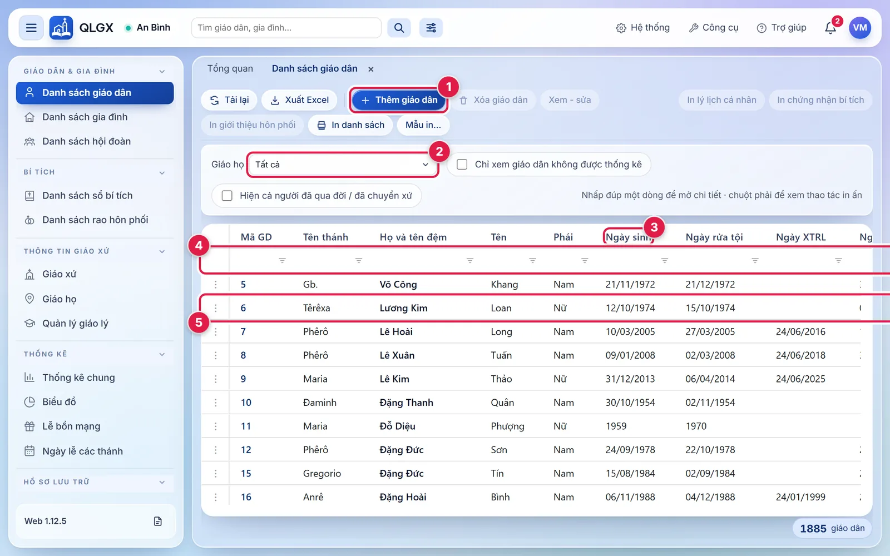This screenshot has width=890, height=556.
Task: Click the Xuất Excel button
Action: 299,100
